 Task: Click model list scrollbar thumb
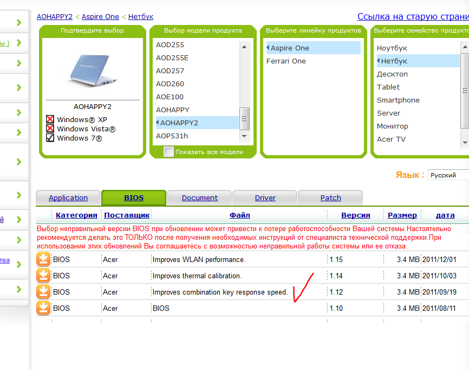(x=244, y=119)
